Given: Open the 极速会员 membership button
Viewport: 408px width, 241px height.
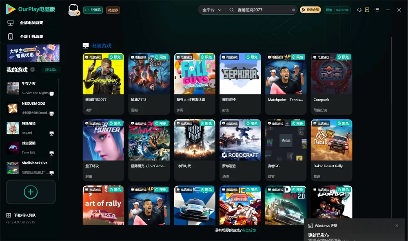Looking at the screenshot, I should click(310, 10).
